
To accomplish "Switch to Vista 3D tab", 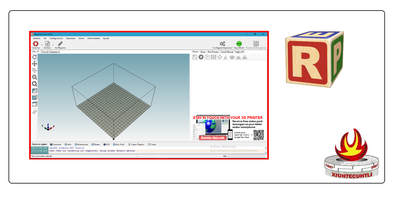I will tap(35, 52).
